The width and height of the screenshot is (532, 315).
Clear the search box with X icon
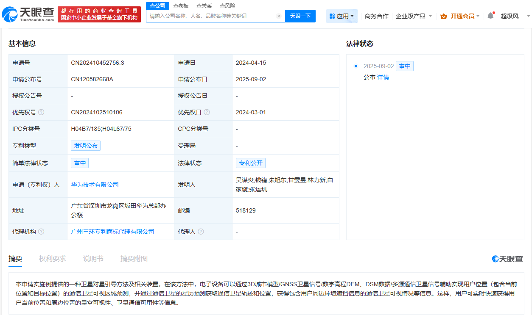click(x=279, y=16)
